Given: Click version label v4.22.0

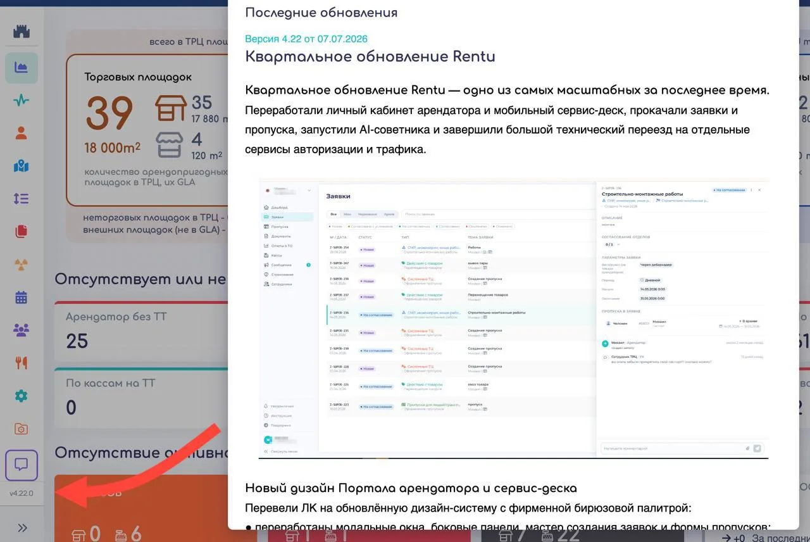Looking at the screenshot, I should (x=22, y=493).
